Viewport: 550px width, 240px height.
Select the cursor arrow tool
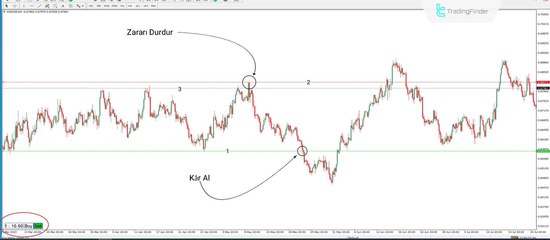[x=7, y=6]
